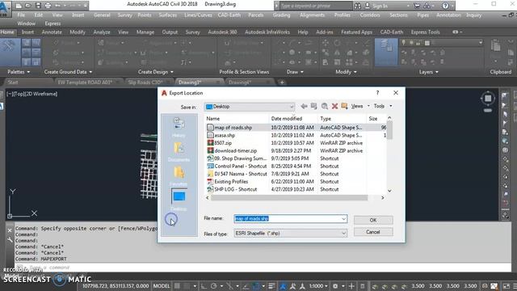Click the red Delete icon in dialog toolbar
The width and height of the screenshot is (517, 291).
[334, 106]
